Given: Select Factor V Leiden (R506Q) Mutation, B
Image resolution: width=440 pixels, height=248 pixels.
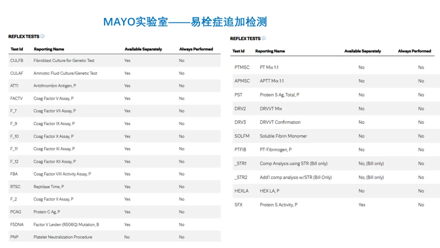Looking at the screenshot, I should pyautogui.click(x=66, y=224).
